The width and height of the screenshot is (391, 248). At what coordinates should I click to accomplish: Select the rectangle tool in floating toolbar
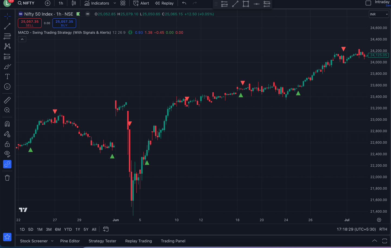pos(246,4)
